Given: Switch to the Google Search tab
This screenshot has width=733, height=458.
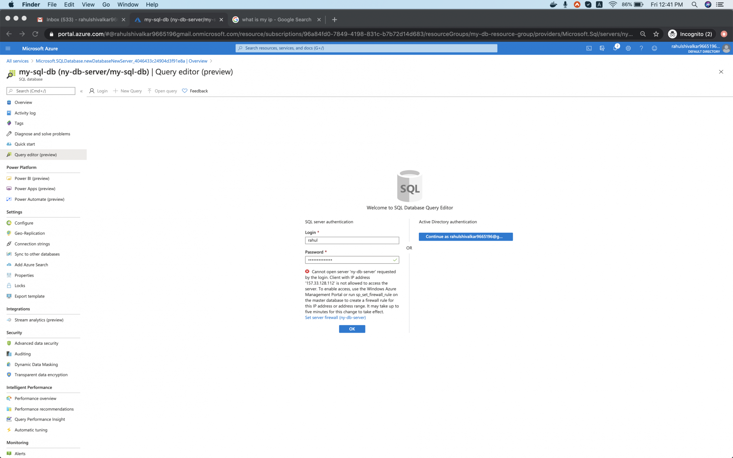Looking at the screenshot, I should tap(276, 19).
